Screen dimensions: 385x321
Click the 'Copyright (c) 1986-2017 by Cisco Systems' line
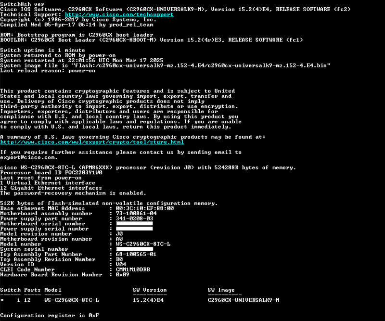[78, 20]
